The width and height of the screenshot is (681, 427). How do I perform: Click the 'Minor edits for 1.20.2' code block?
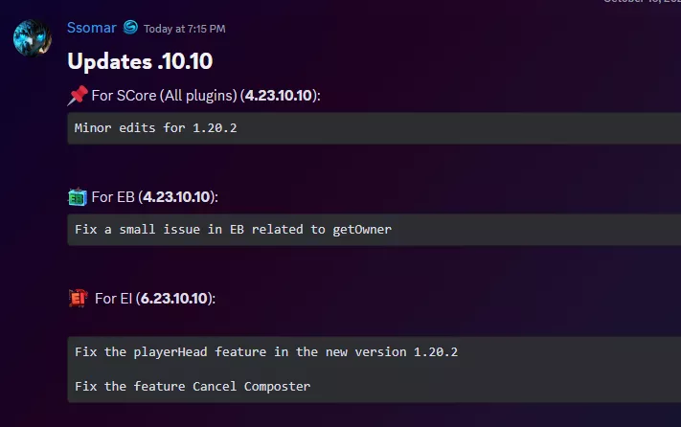click(155, 127)
